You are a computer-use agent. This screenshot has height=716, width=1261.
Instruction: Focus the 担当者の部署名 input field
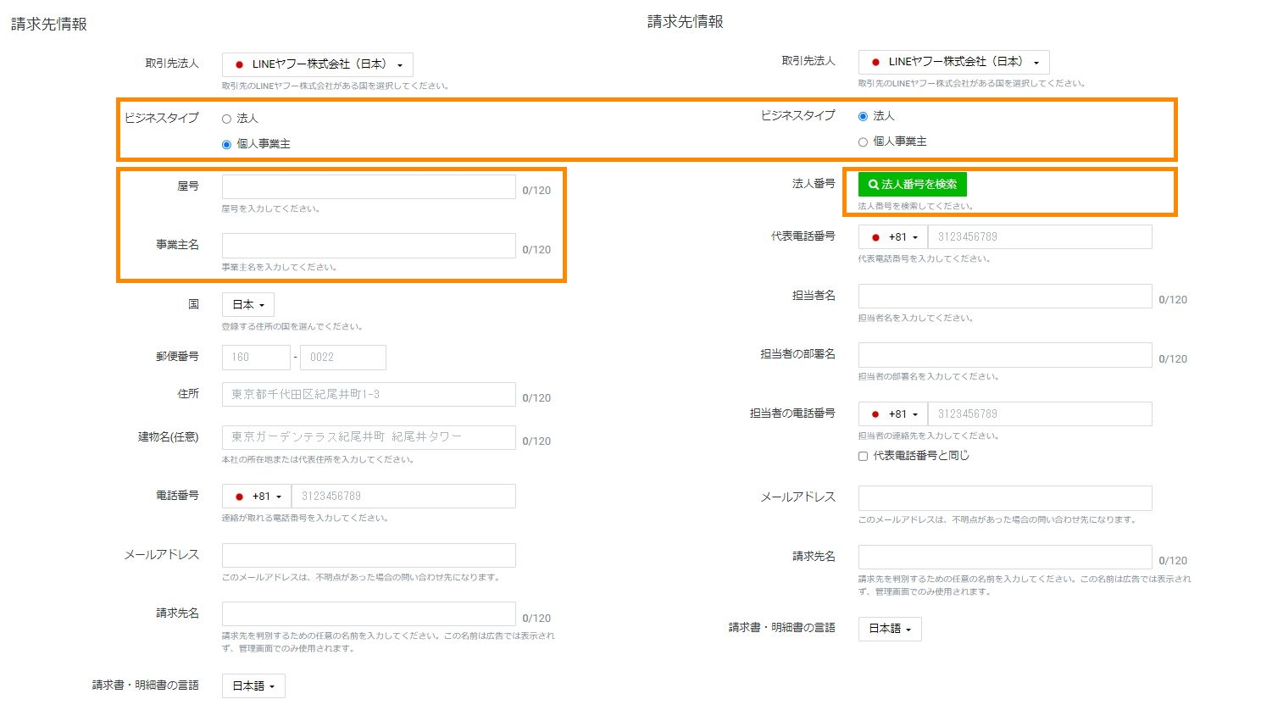(1004, 355)
